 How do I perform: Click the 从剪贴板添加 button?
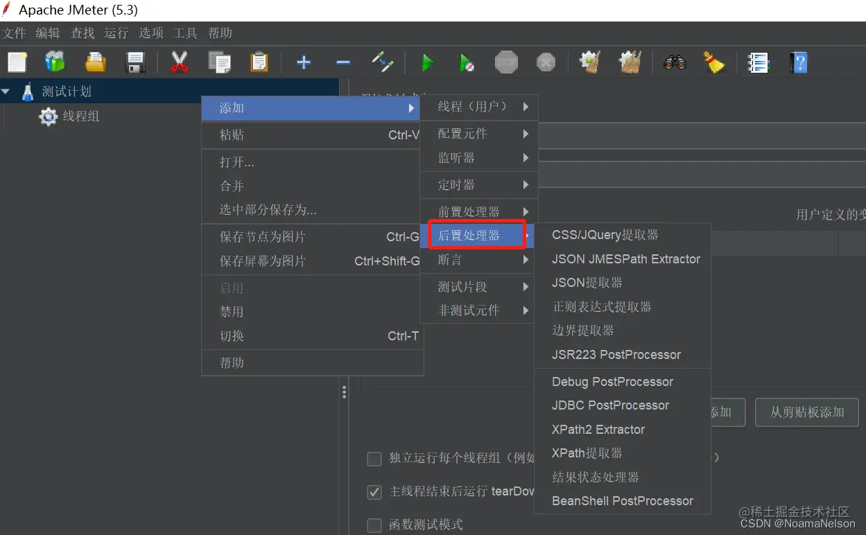[x=806, y=412]
